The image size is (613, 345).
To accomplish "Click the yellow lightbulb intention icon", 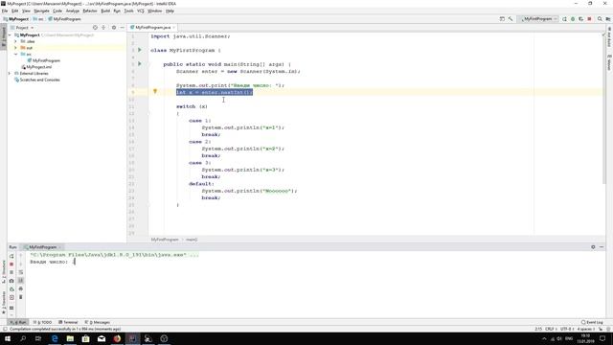I will (x=155, y=92).
